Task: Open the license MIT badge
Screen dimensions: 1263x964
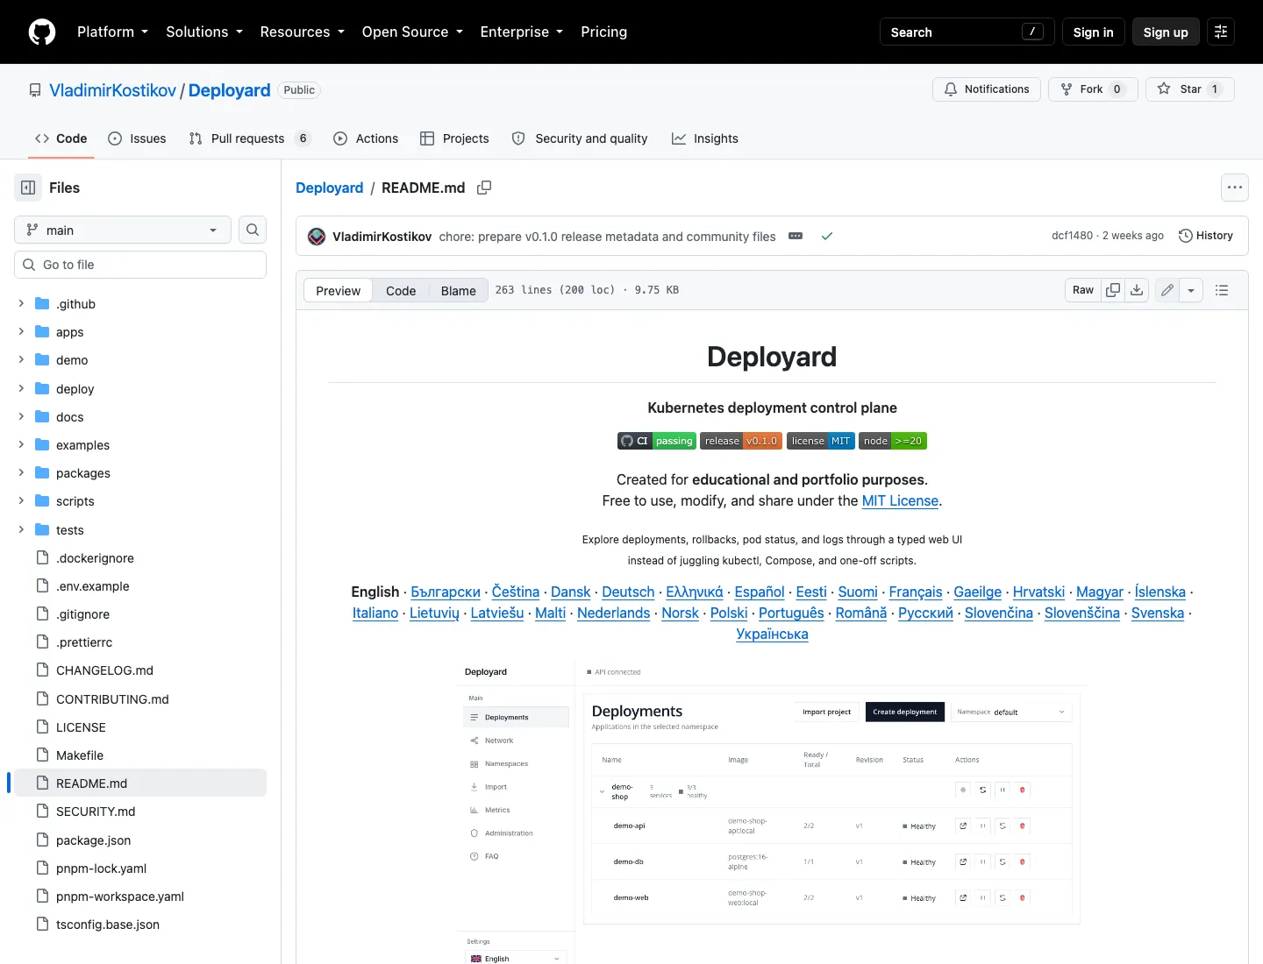Action: tap(821, 441)
